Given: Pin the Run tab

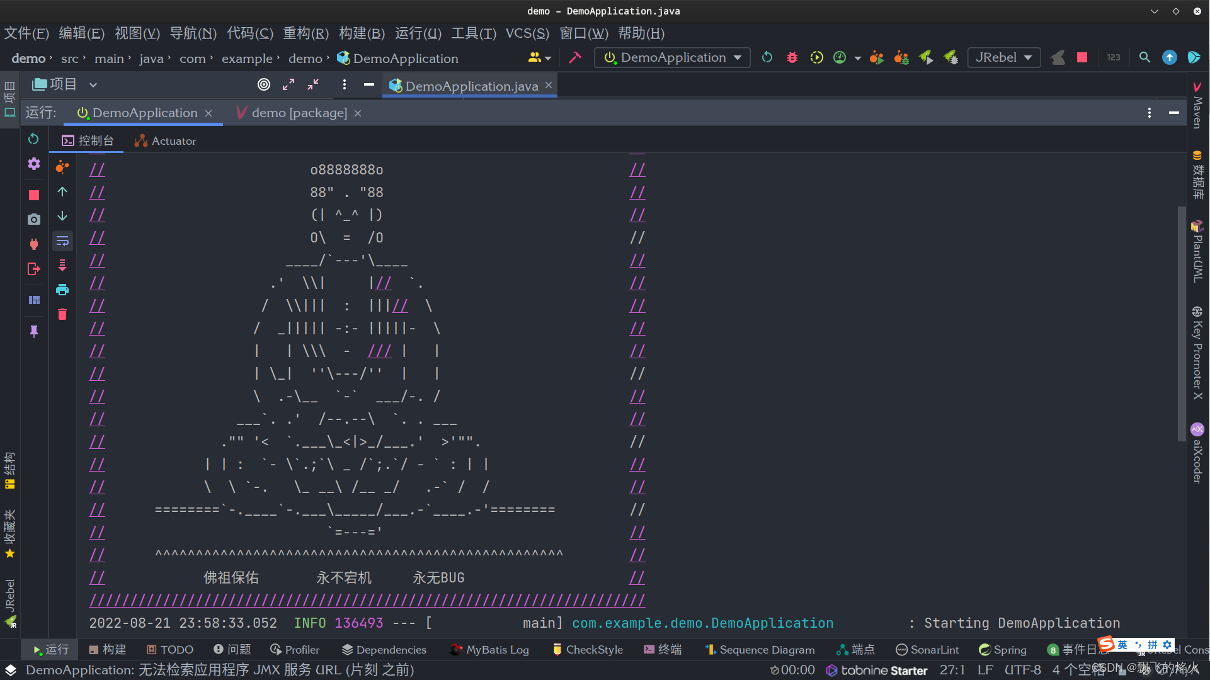Looking at the screenshot, I should (x=33, y=331).
